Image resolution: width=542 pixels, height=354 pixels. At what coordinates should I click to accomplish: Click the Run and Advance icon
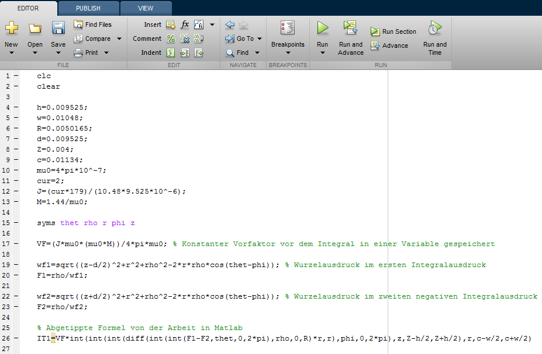click(350, 27)
